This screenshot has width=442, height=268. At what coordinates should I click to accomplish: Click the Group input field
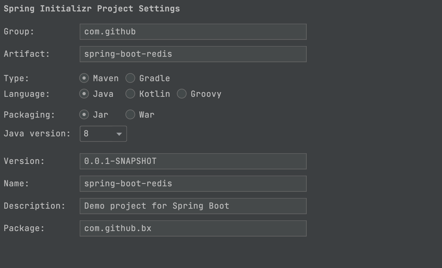click(x=193, y=32)
